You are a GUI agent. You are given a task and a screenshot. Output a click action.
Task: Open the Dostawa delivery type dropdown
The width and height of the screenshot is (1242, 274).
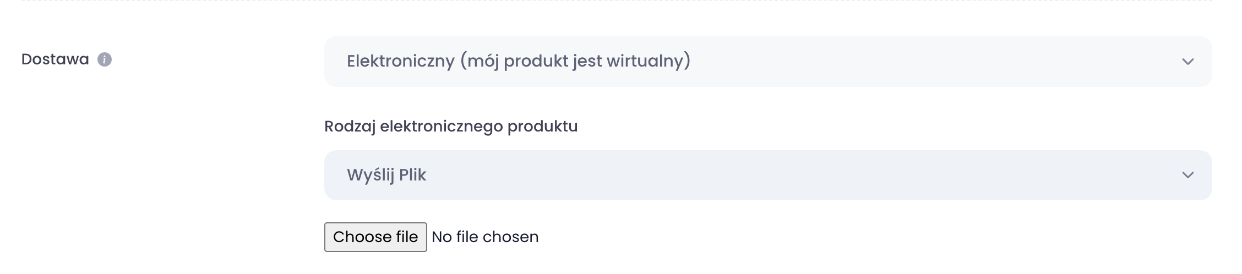tap(767, 61)
